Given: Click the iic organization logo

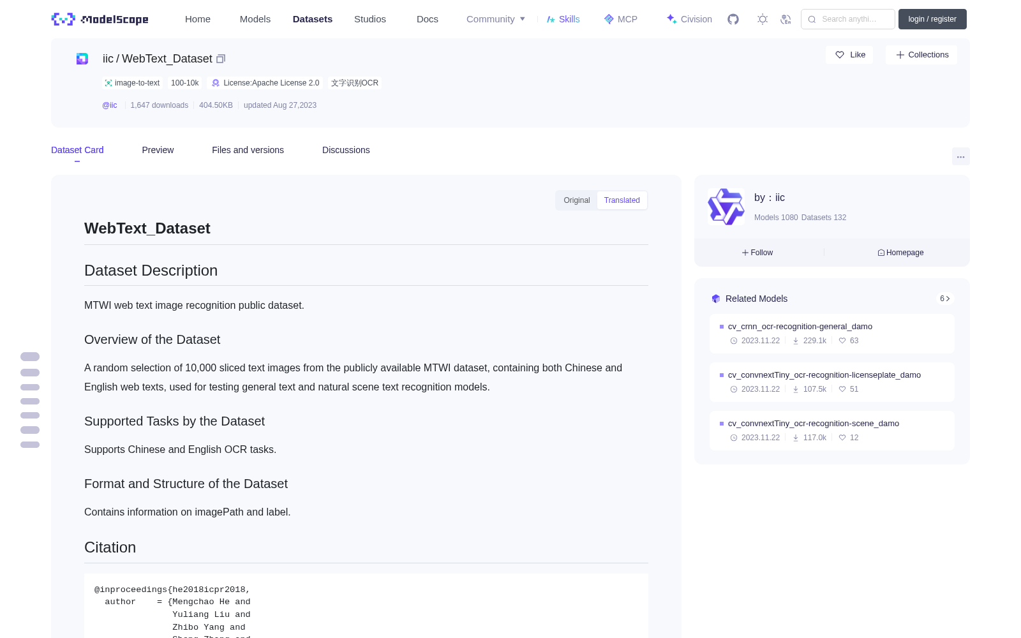Looking at the screenshot, I should (726, 207).
